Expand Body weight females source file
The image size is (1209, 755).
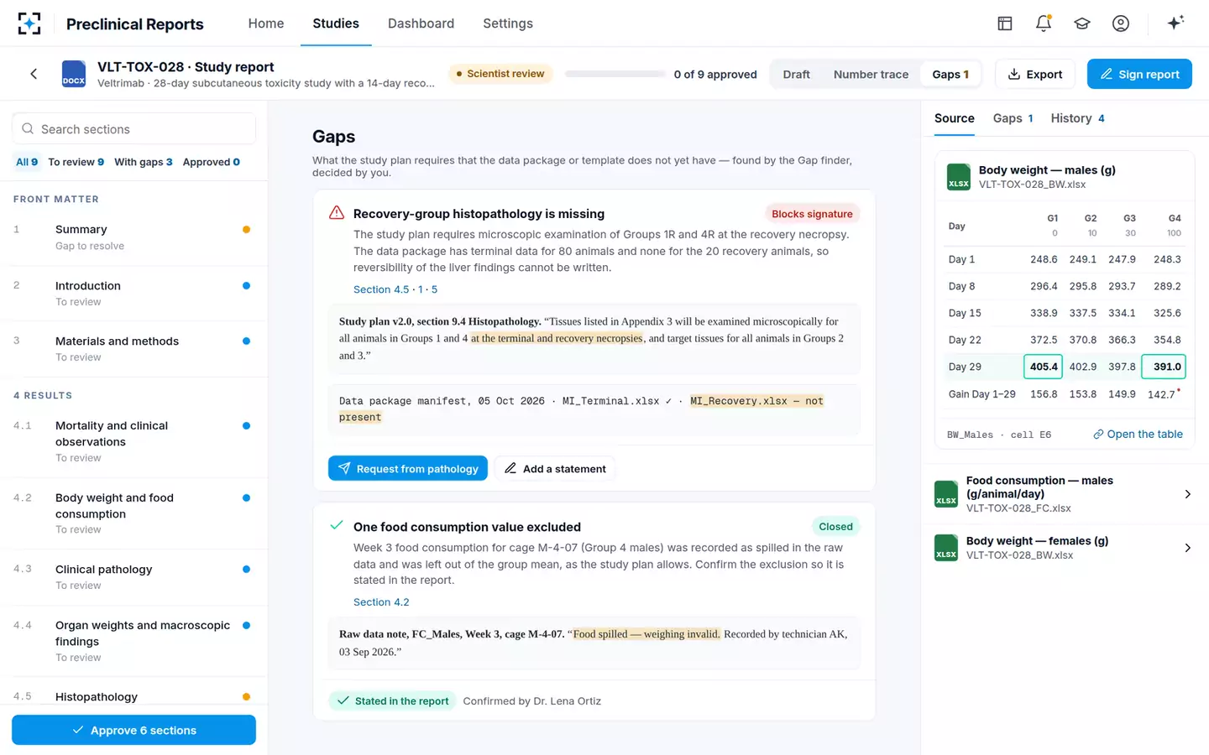click(1065, 548)
